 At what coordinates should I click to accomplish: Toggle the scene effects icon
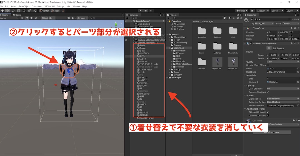(x=36, y=18)
